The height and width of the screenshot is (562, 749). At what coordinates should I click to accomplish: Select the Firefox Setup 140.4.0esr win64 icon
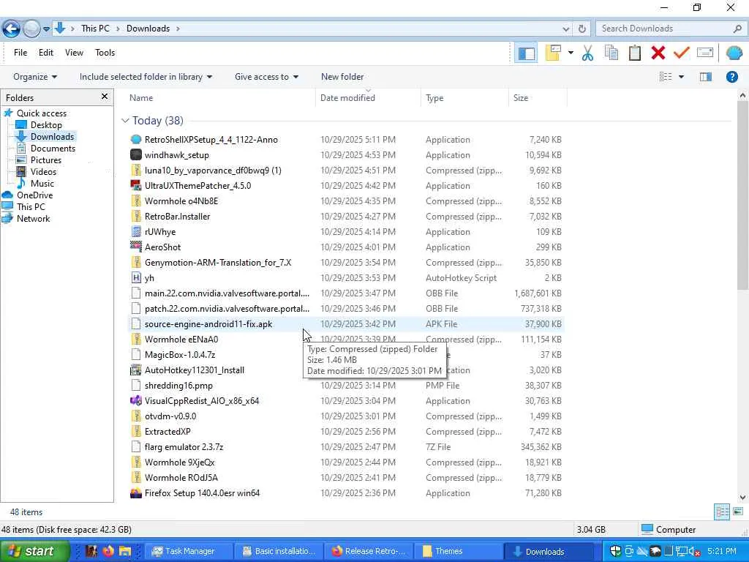point(136,492)
